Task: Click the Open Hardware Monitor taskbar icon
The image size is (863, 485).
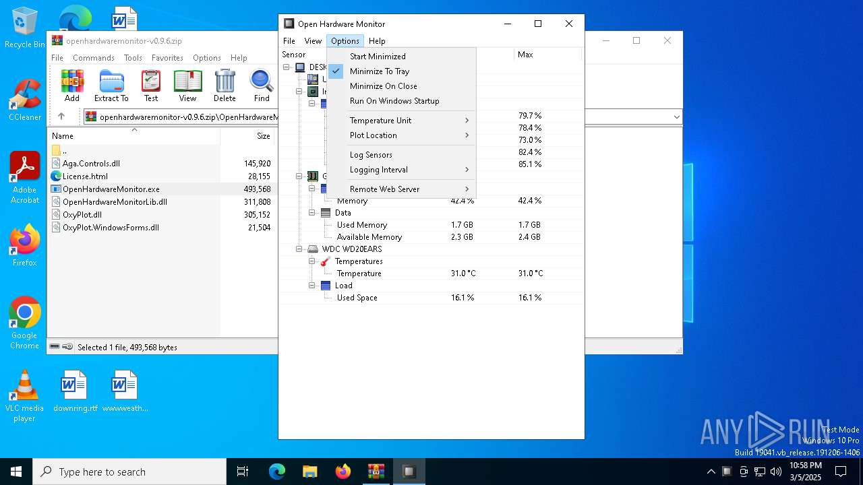Action: [x=409, y=472]
